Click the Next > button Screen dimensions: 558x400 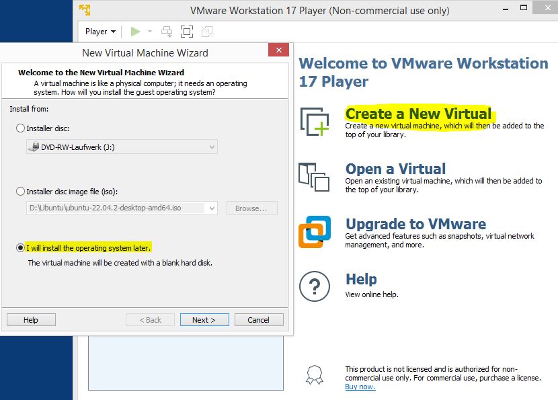coord(204,319)
